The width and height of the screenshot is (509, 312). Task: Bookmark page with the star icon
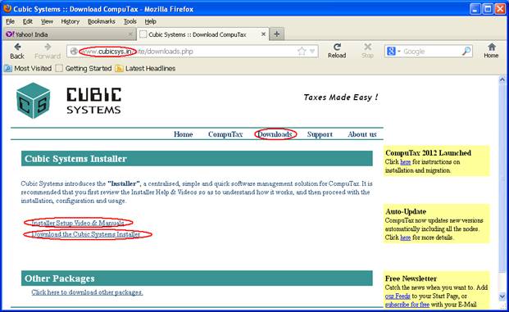tap(302, 52)
